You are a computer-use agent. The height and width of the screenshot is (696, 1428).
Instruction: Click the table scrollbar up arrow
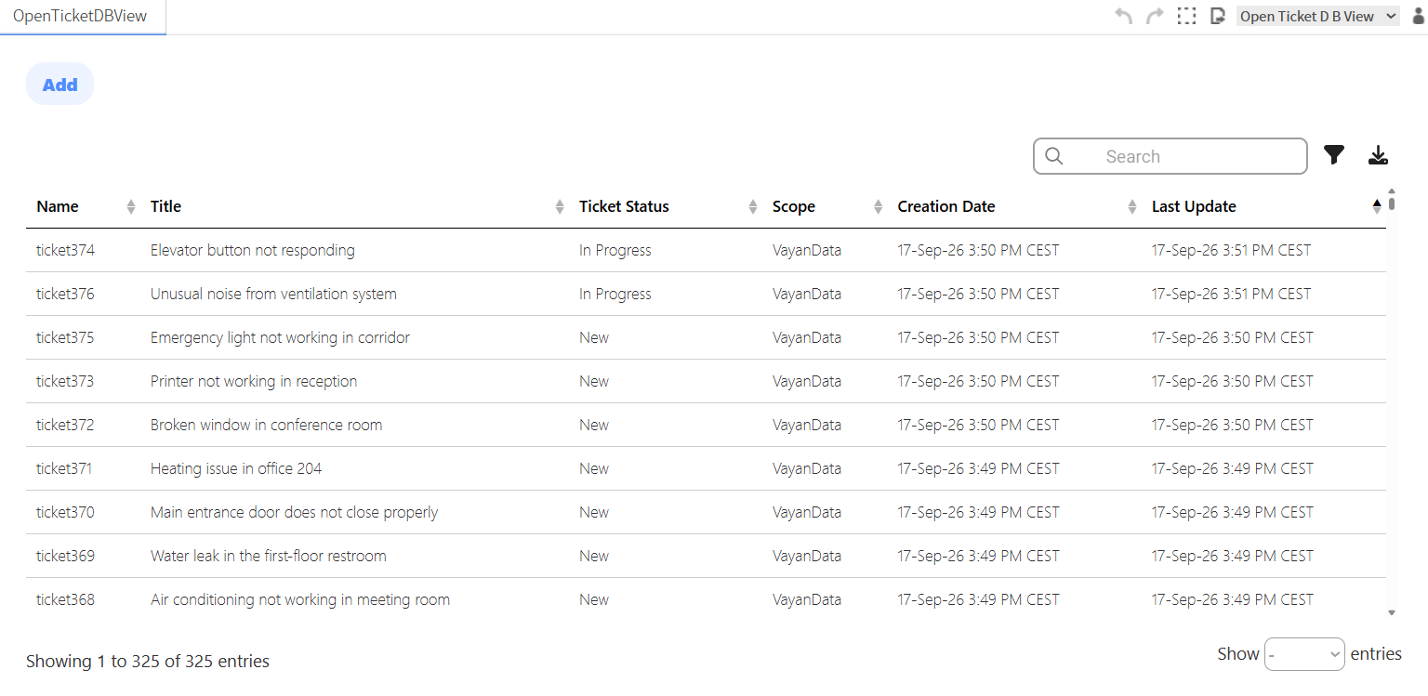[x=1392, y=190]
